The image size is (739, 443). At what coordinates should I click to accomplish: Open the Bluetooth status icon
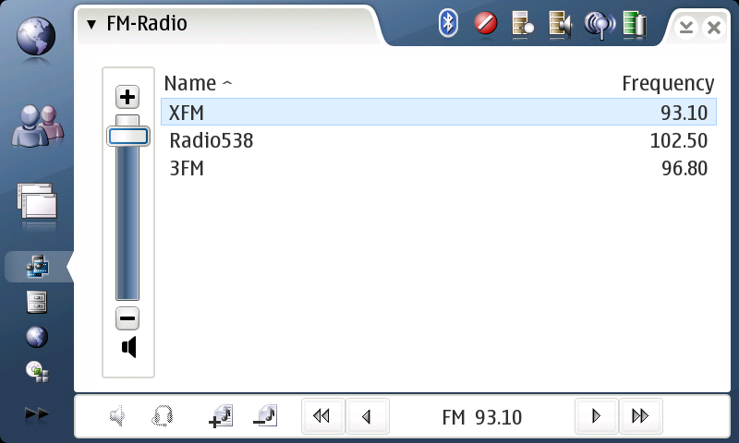(x=448, y=23)
